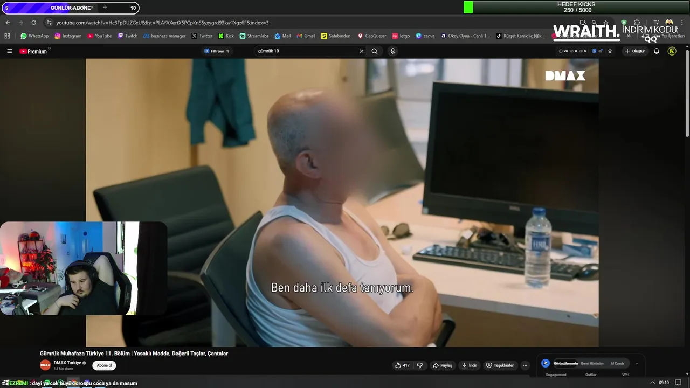This screenshot has width=690, height=388.
Task: Open the Gmail bookmark
Action: click(x=306, y=36)
